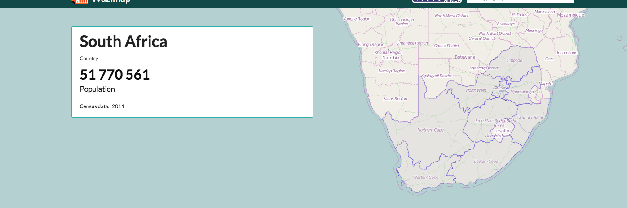Screen dimensions: 627x208
Task: Click the Census data label
Action: (x=94, y=106)
